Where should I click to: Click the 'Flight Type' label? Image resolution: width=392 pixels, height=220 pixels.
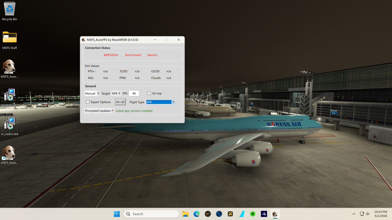pyautogui.click(x=137, y=102)
